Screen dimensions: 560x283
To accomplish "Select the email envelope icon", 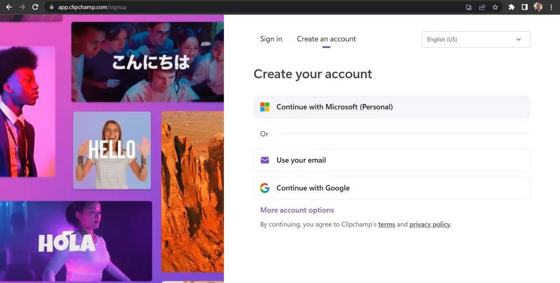I will (x=265, y=160).
